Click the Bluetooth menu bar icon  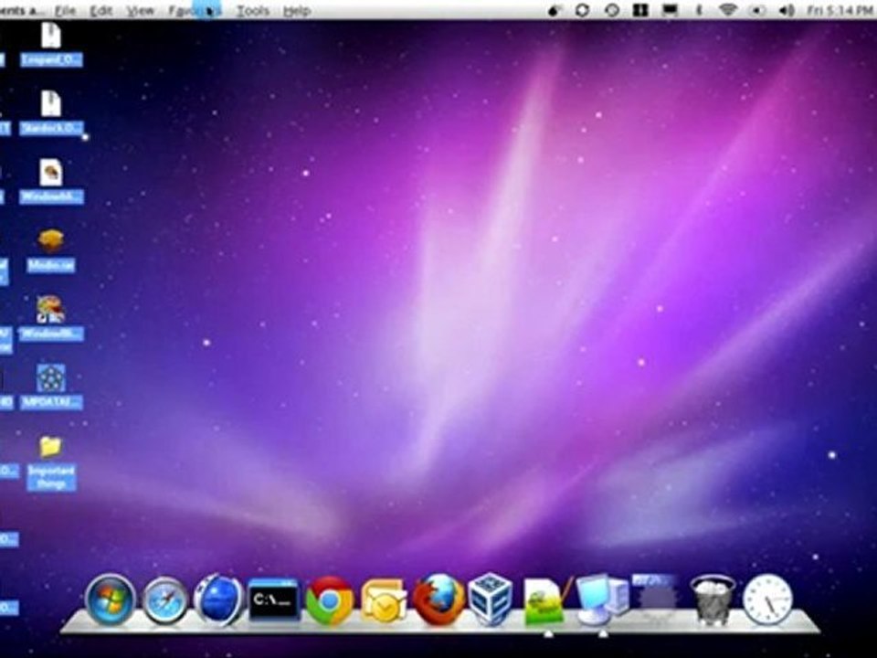coord(698,10)
